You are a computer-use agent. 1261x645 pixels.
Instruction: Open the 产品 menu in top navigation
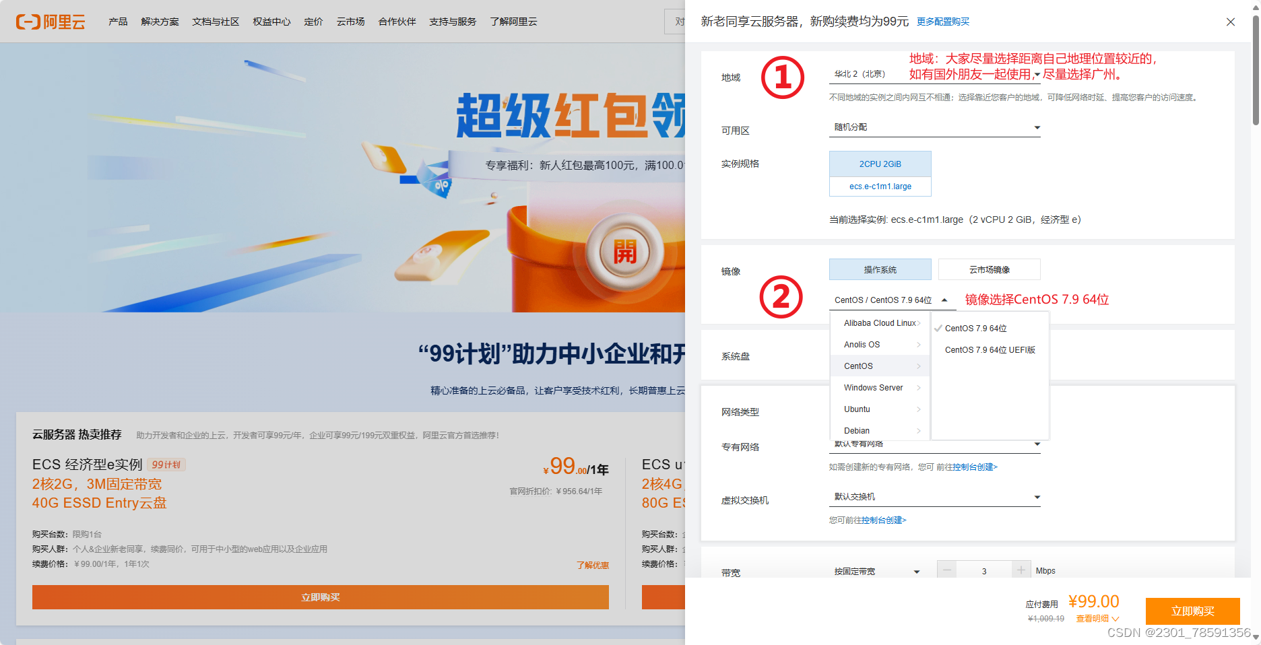[x=118, y=22]
